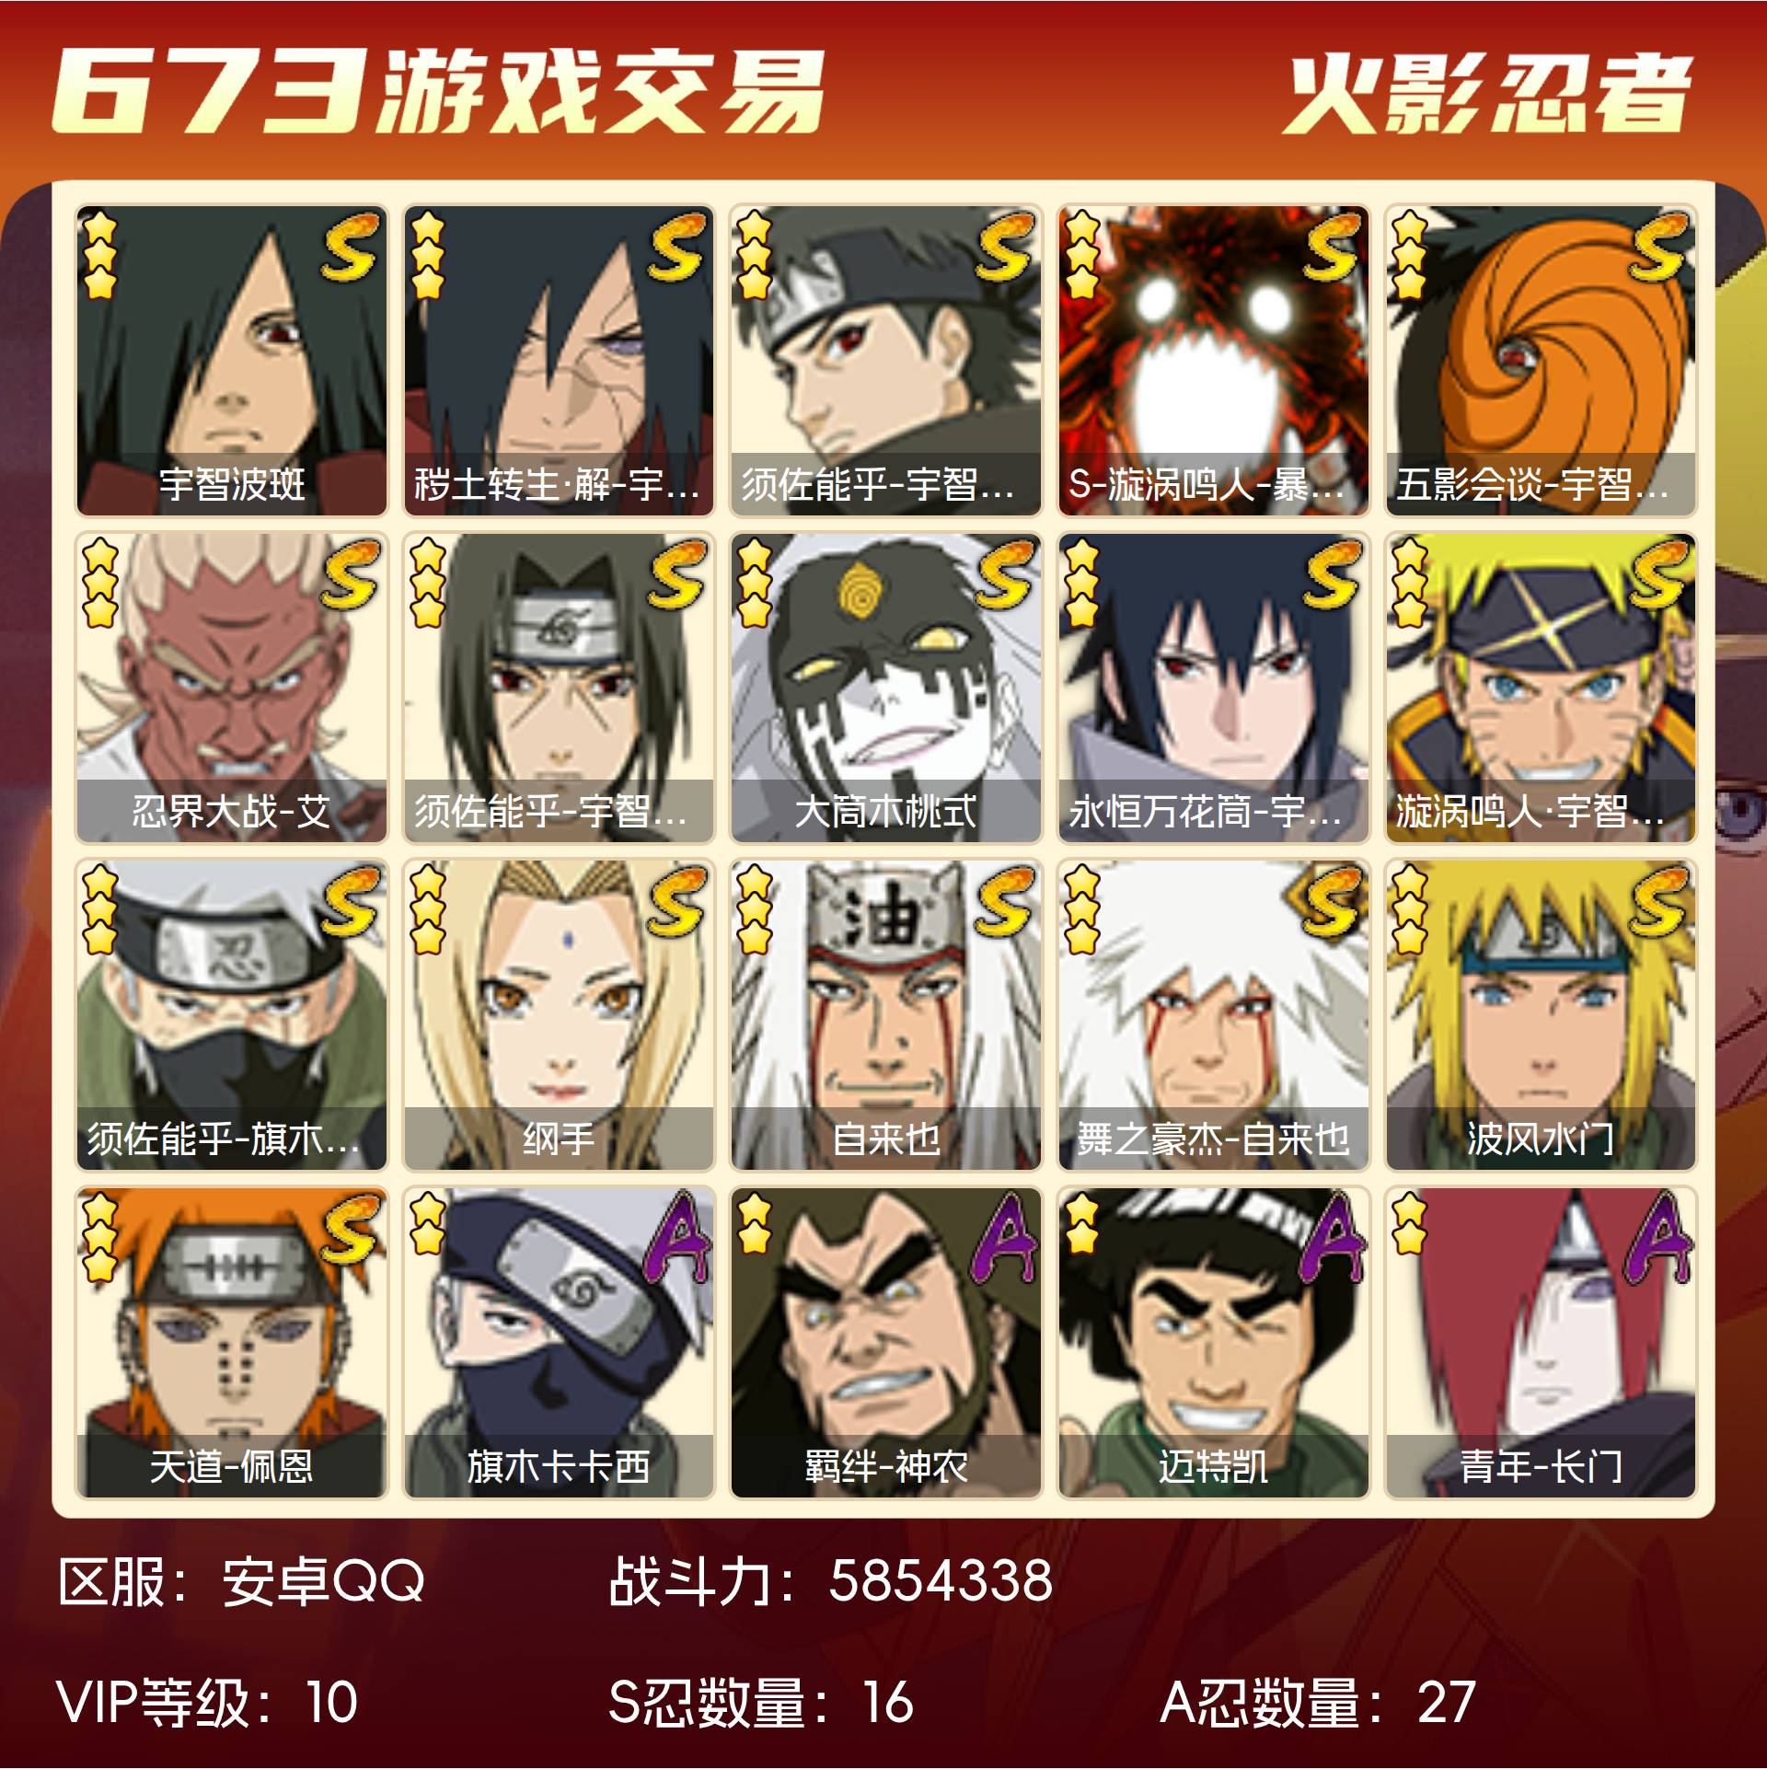
Task: Choose the 旗木卡卡西 A-rank card
Action: (559, 1343)
